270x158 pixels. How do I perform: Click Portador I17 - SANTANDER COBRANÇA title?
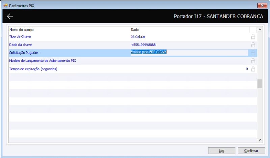pyautogui.click(x=218, y=16)
